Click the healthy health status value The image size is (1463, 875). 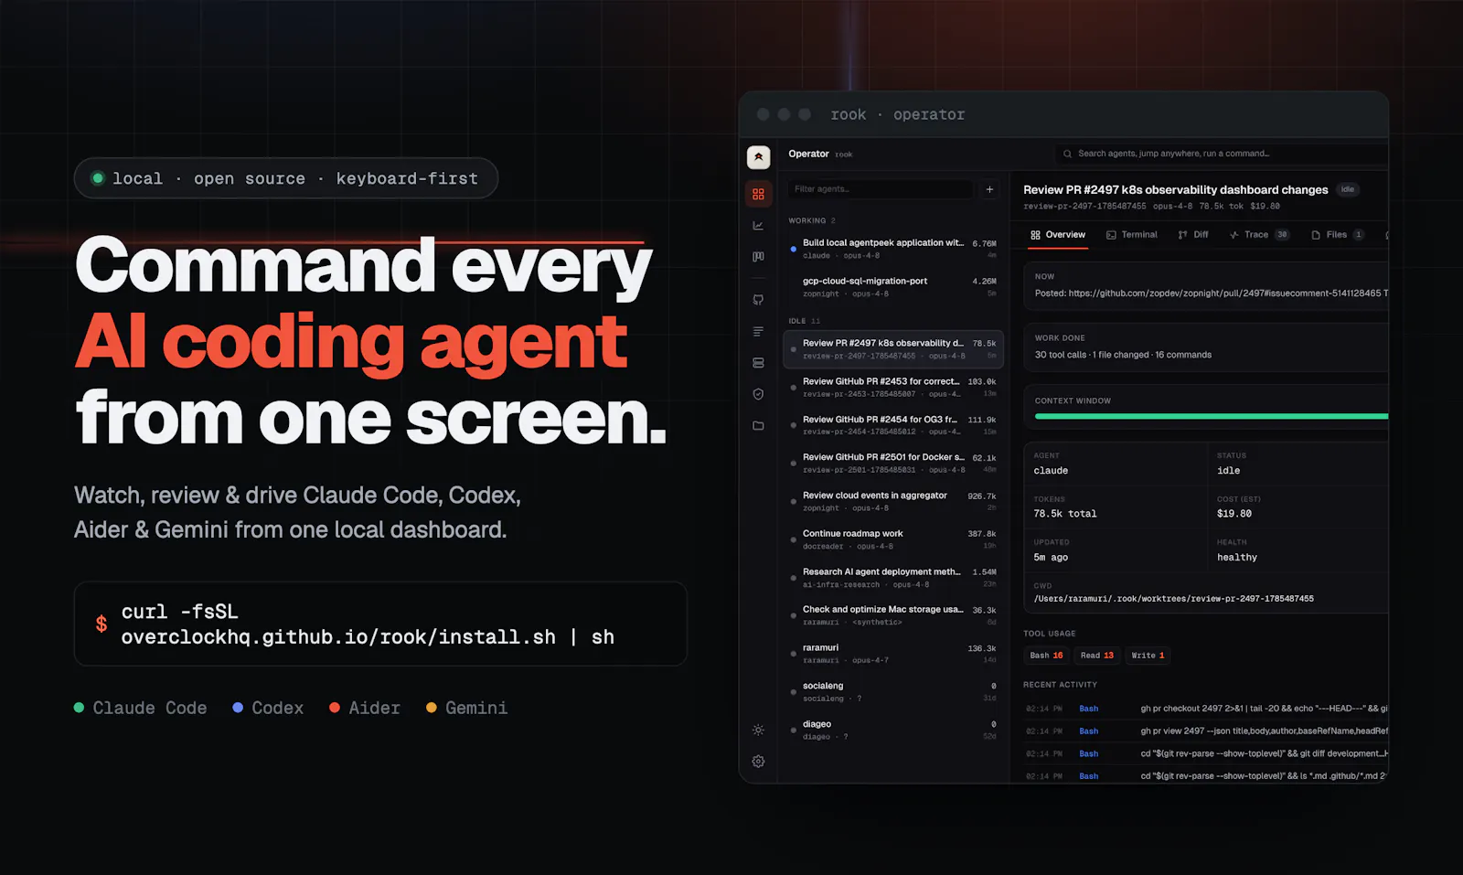pyautogui.click(x=1237, y=557)
